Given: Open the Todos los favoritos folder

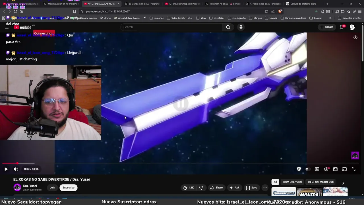Looking at the screenshot, I should (x=349, y=18).
